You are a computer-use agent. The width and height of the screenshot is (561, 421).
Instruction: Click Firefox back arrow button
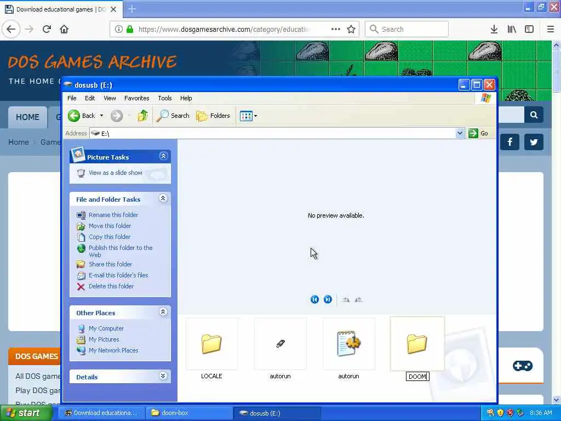click(x=11, y=29)
